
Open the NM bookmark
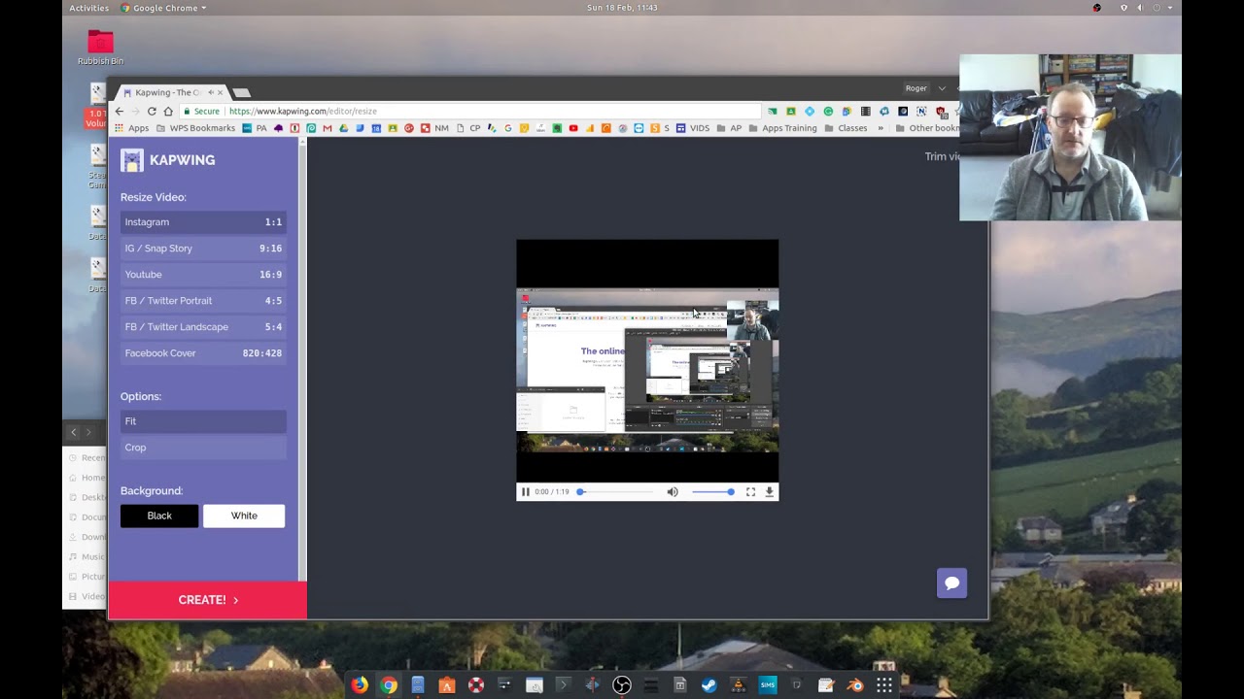tap(434, 128)
